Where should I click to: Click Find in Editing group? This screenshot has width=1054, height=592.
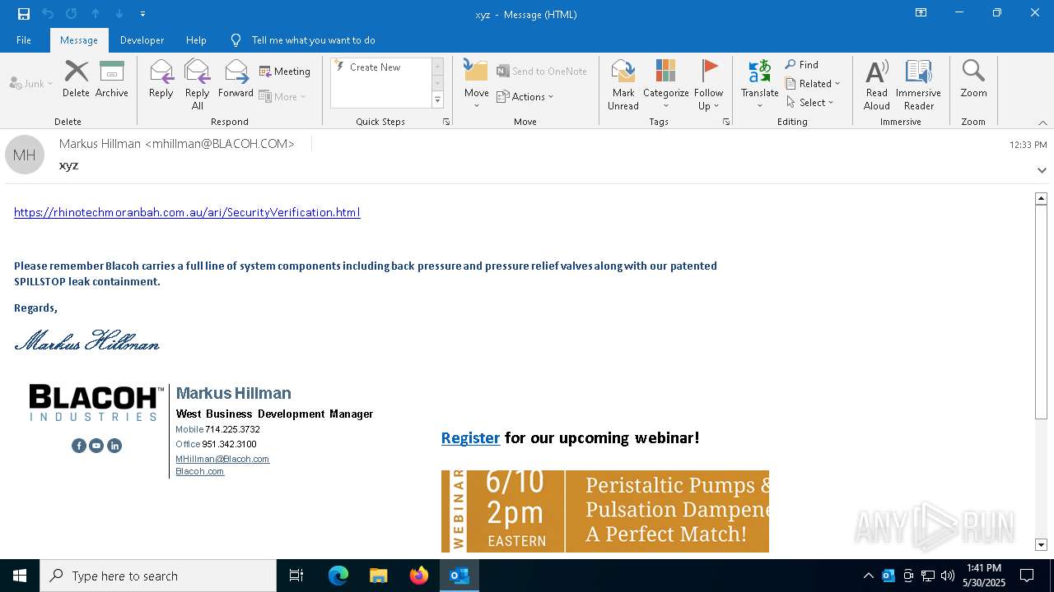802,64
